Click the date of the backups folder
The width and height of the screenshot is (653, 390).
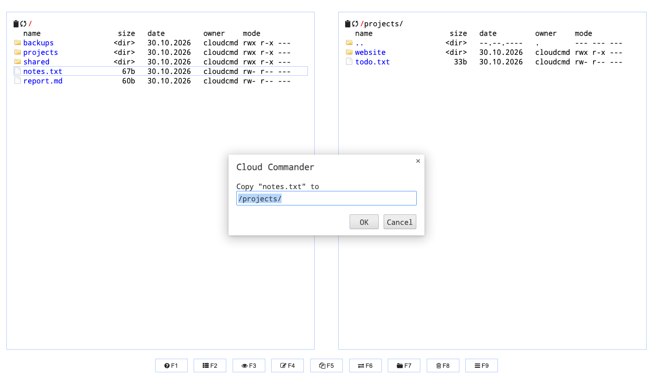169,43
